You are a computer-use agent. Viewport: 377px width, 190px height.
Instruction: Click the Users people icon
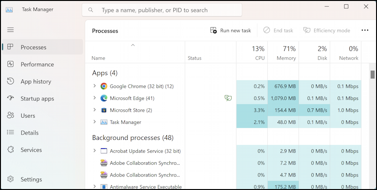point(10,115)
